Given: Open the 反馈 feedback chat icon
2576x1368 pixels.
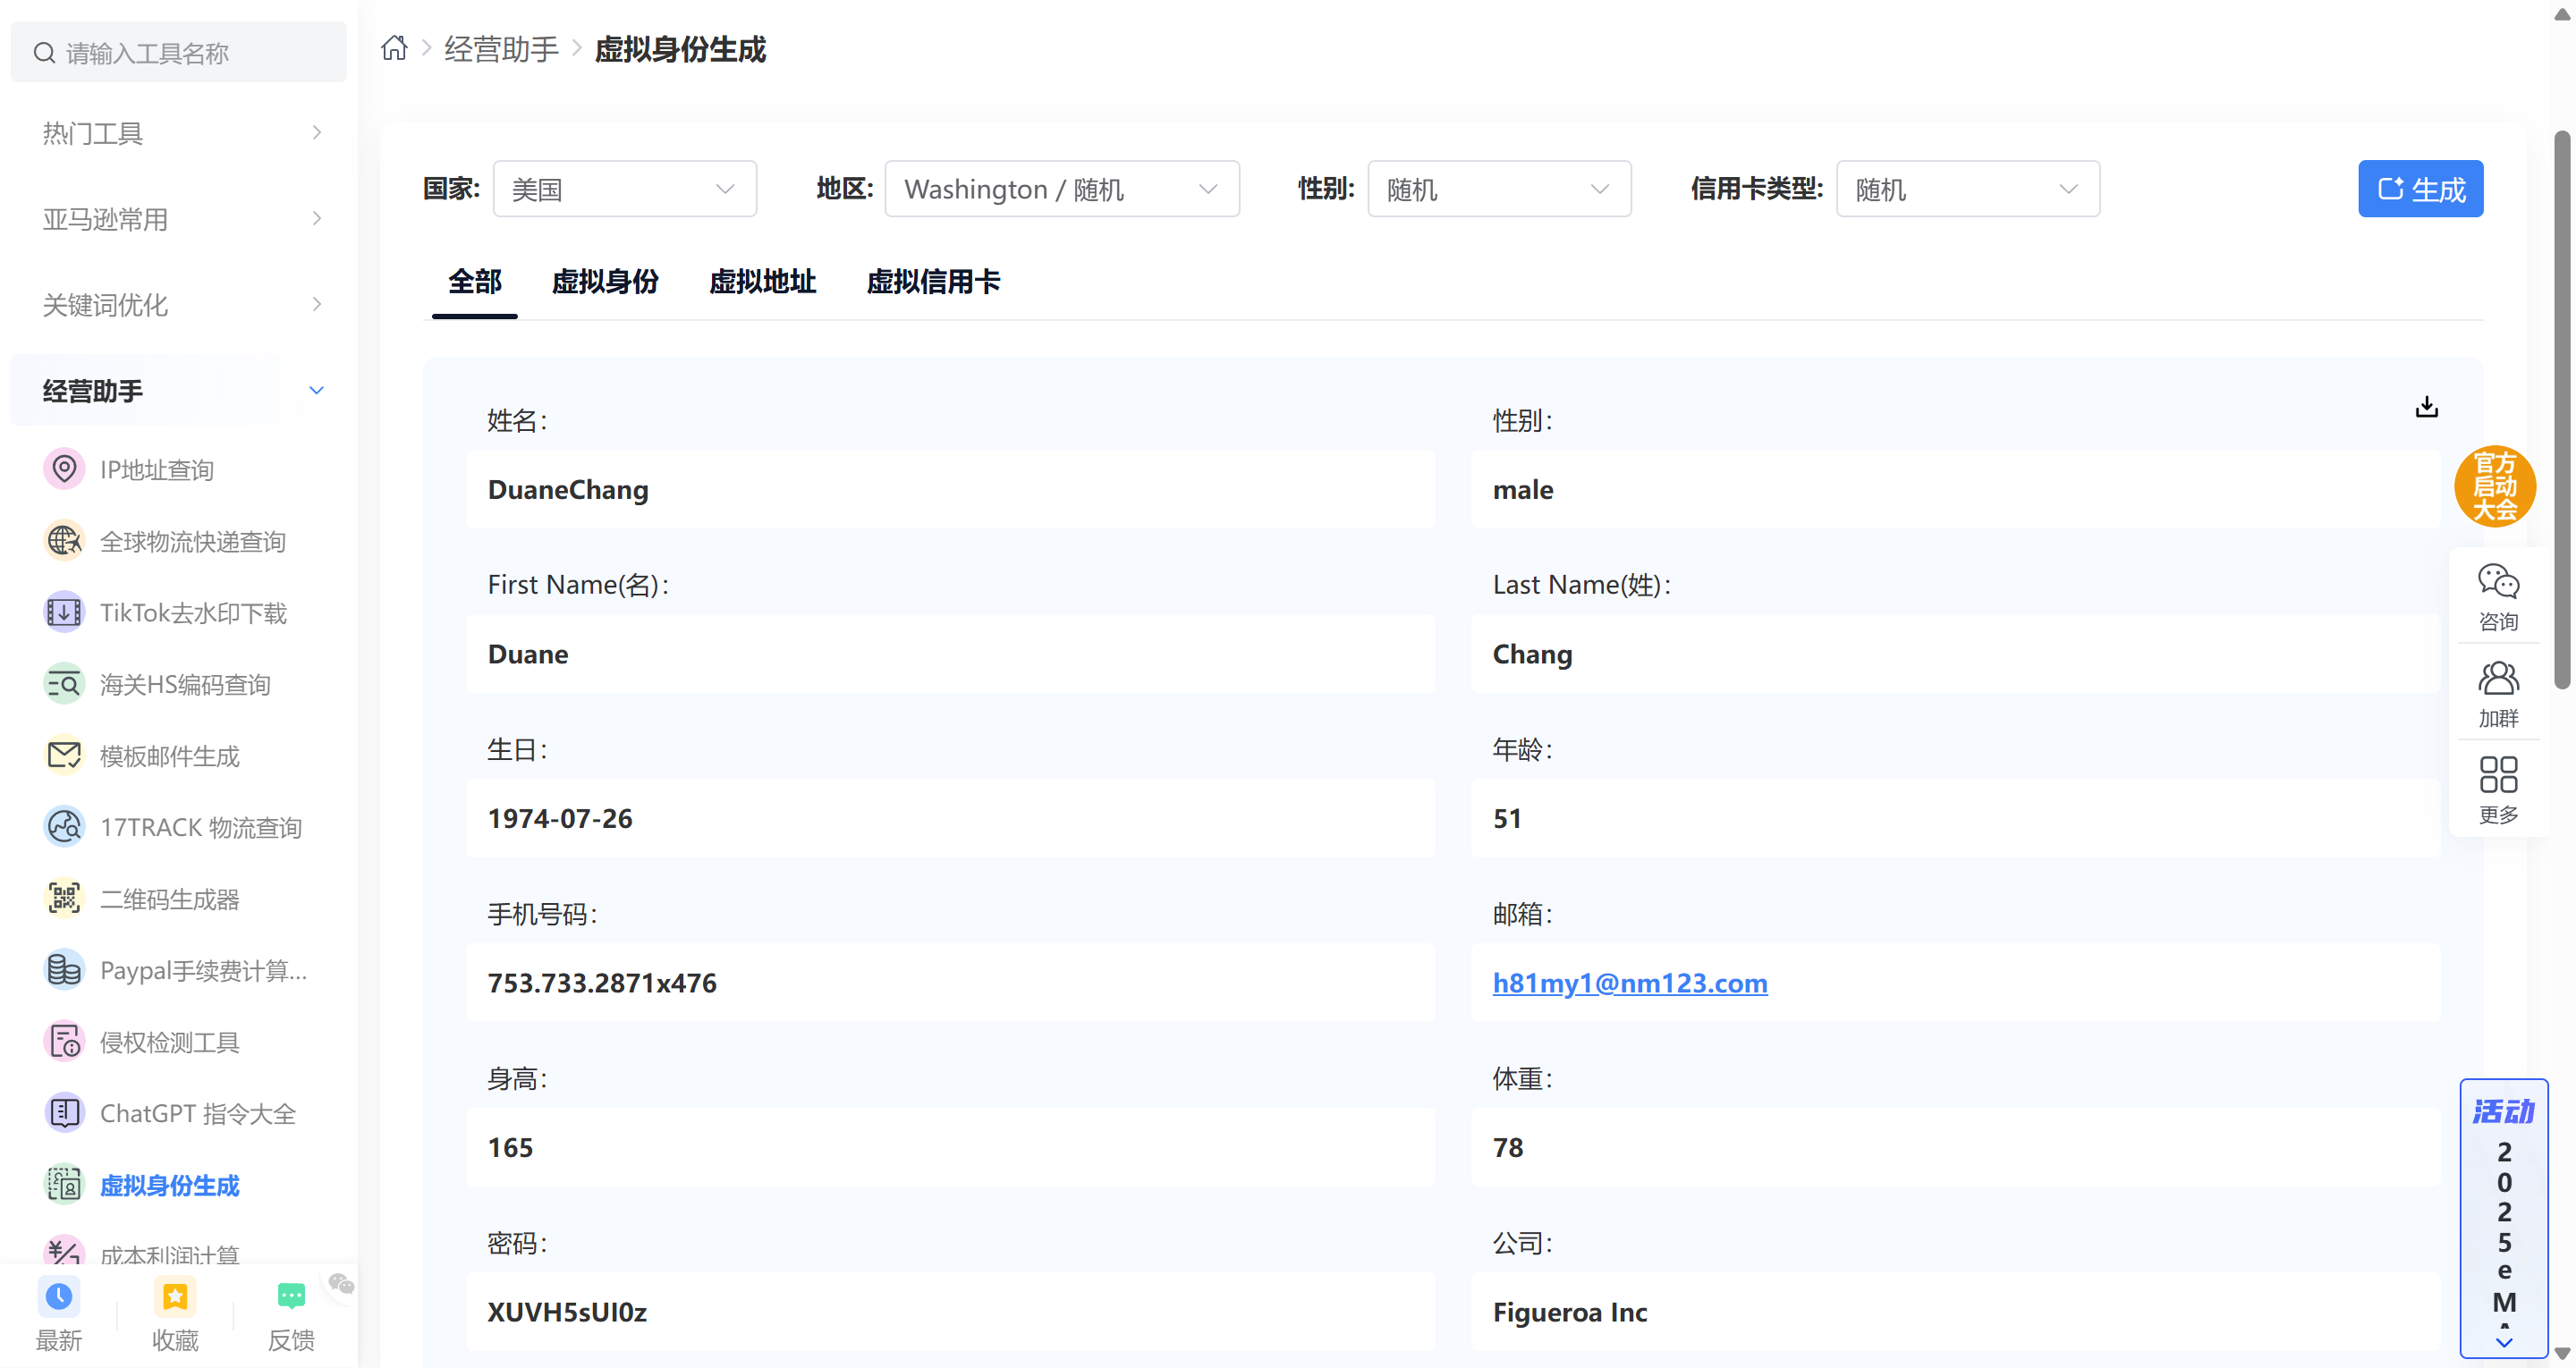Looking at the screenshot, I should pyautogui.click(x=291, y=1297).
